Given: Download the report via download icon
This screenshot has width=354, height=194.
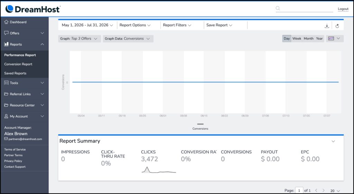Looking at the screenshot, I should (x=327, y=26).
